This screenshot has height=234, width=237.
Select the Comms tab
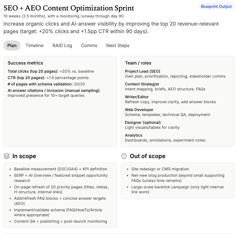89,45
